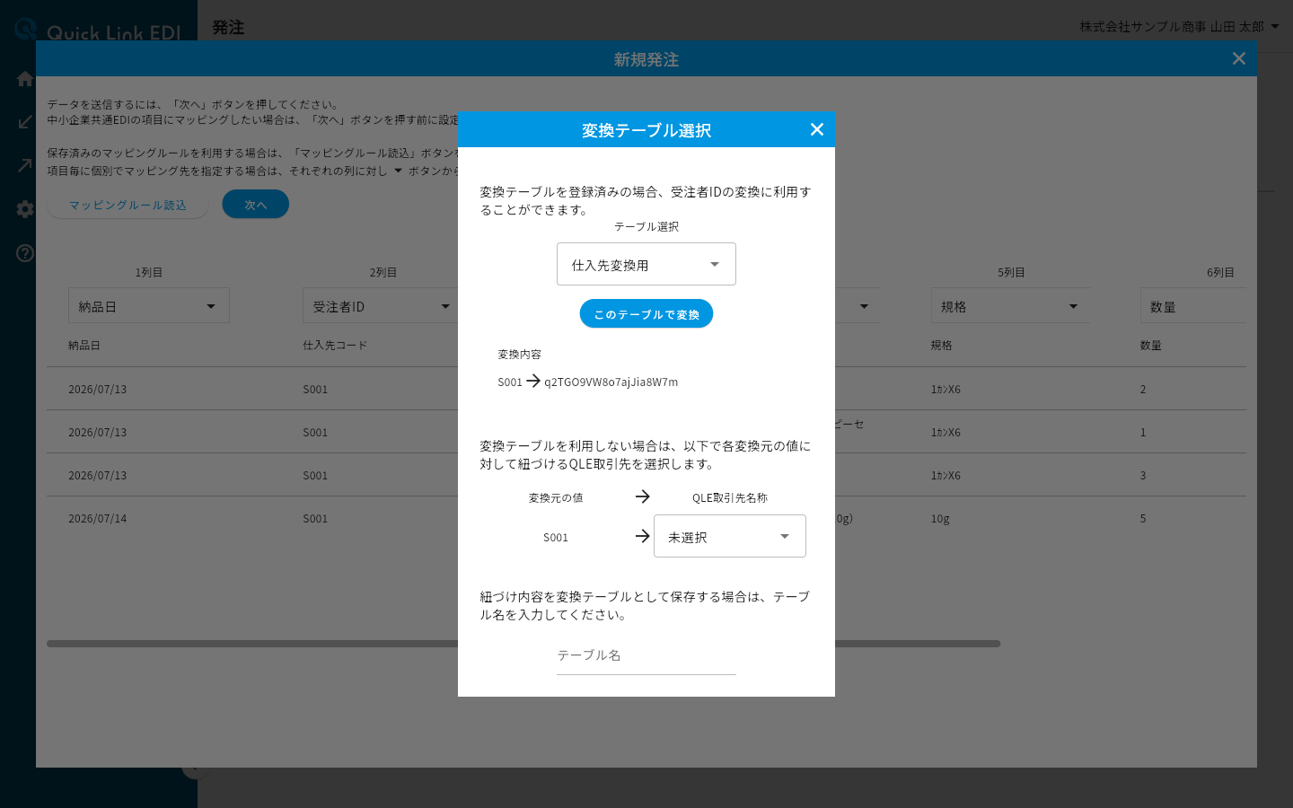The image size is (1293, 808).
Task: Click the outgoing arrow sidebar icon
Action: tap(25, 165)
